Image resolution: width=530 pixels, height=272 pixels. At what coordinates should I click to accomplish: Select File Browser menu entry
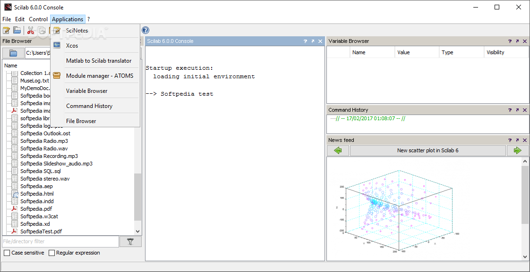[95, 121]
